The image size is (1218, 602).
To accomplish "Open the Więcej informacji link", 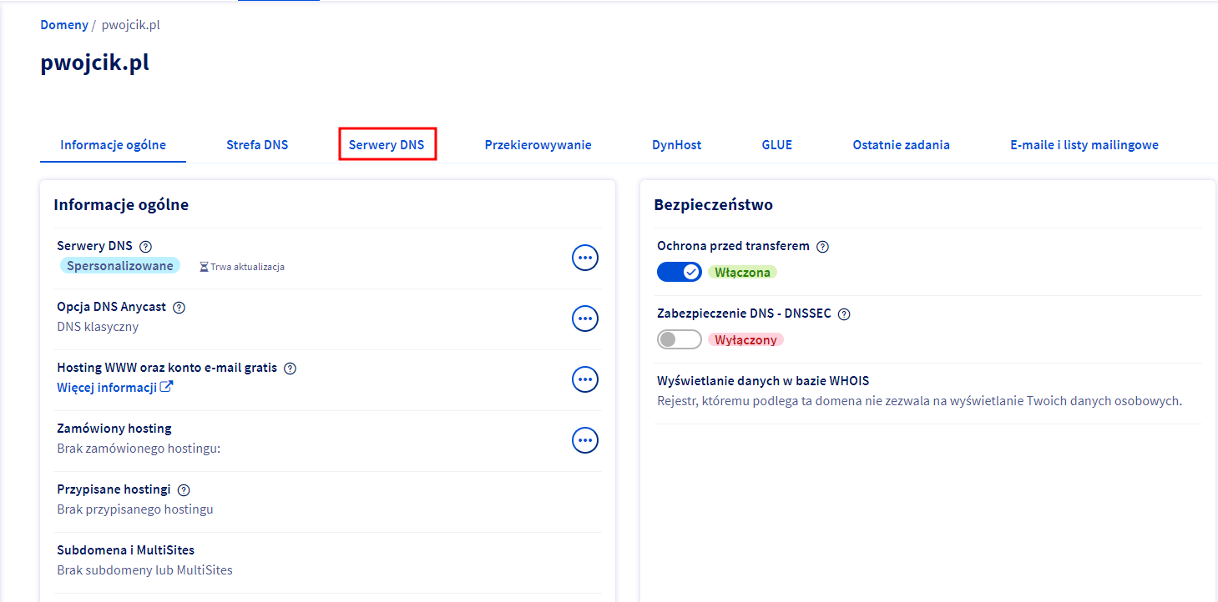I will tap(107, 387).
